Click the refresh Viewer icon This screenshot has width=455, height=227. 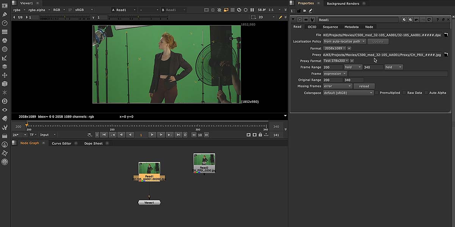click(x=239, y=10)
